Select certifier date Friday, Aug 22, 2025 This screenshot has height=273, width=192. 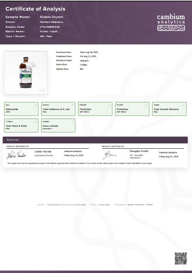pyautogui.click(x=169, y=156)
